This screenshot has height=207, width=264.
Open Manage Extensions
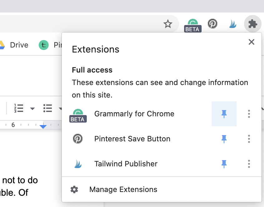[x=123, y=189]
